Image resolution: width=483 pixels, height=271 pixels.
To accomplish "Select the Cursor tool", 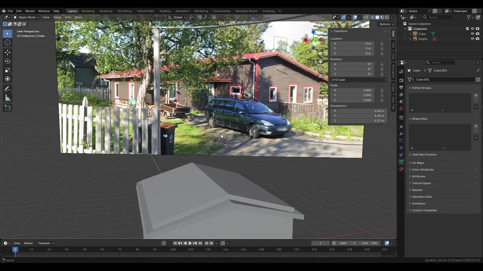I will coord(8,43).
